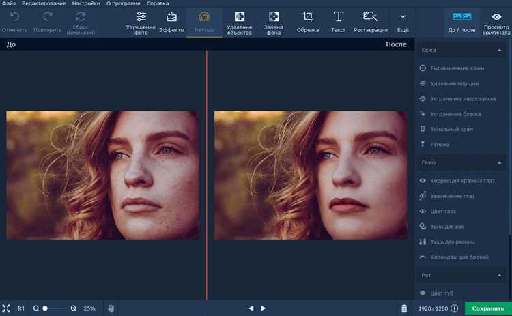512x316 pixels.
Task: Choose the Замена фона tool
Action: pyautogui.click(x=274, y=23)
